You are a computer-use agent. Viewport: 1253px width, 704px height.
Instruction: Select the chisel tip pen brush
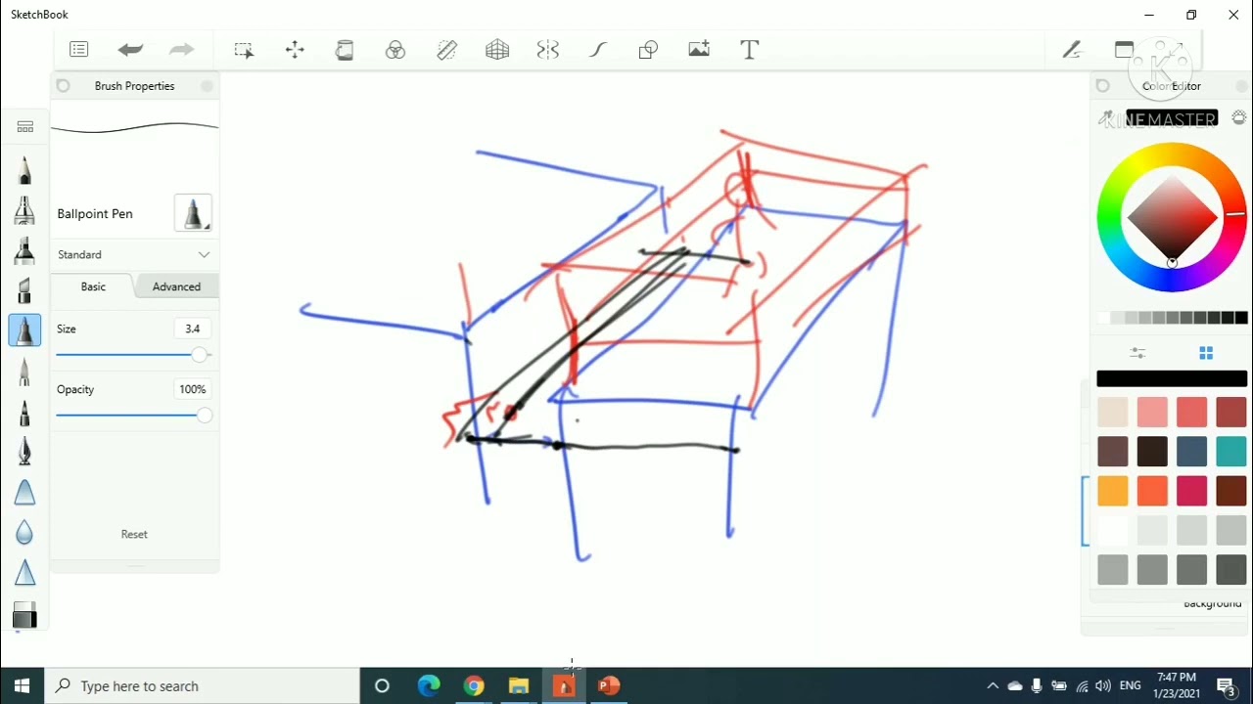pos(24,289)
